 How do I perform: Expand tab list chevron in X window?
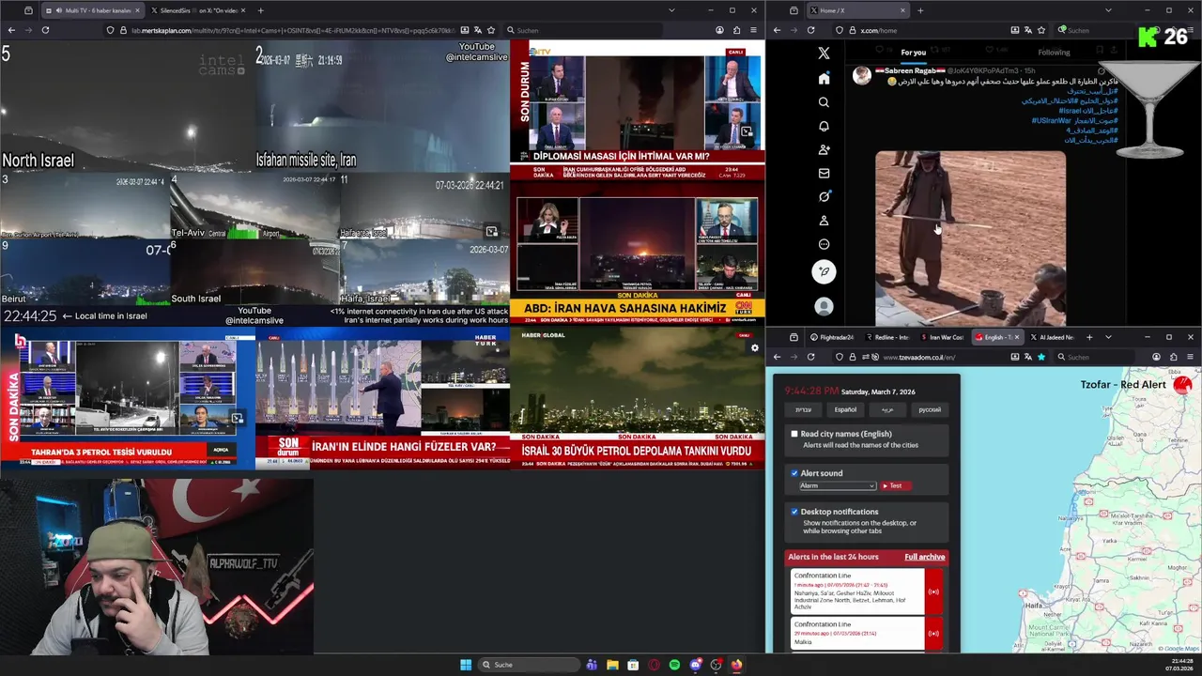[1109, 10]
